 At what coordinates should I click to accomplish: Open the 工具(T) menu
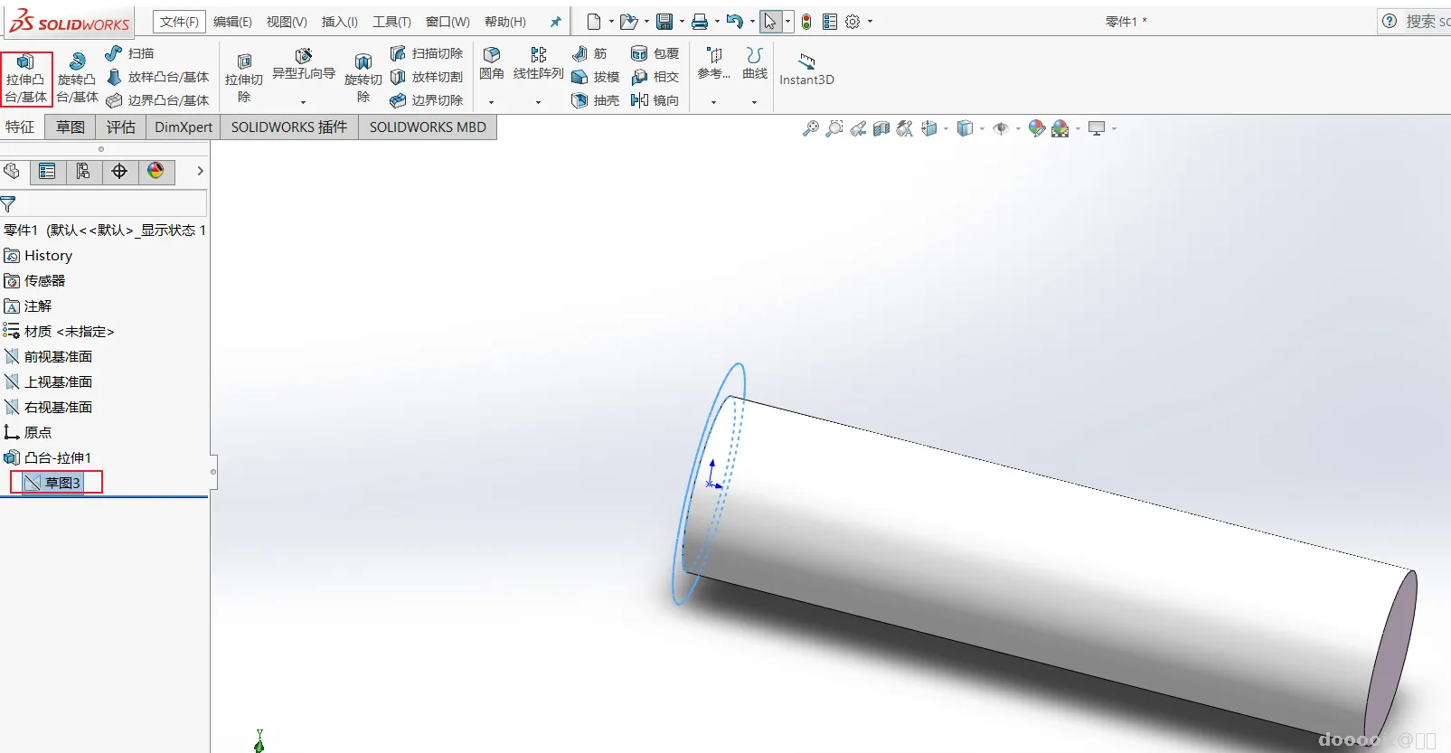391,22
